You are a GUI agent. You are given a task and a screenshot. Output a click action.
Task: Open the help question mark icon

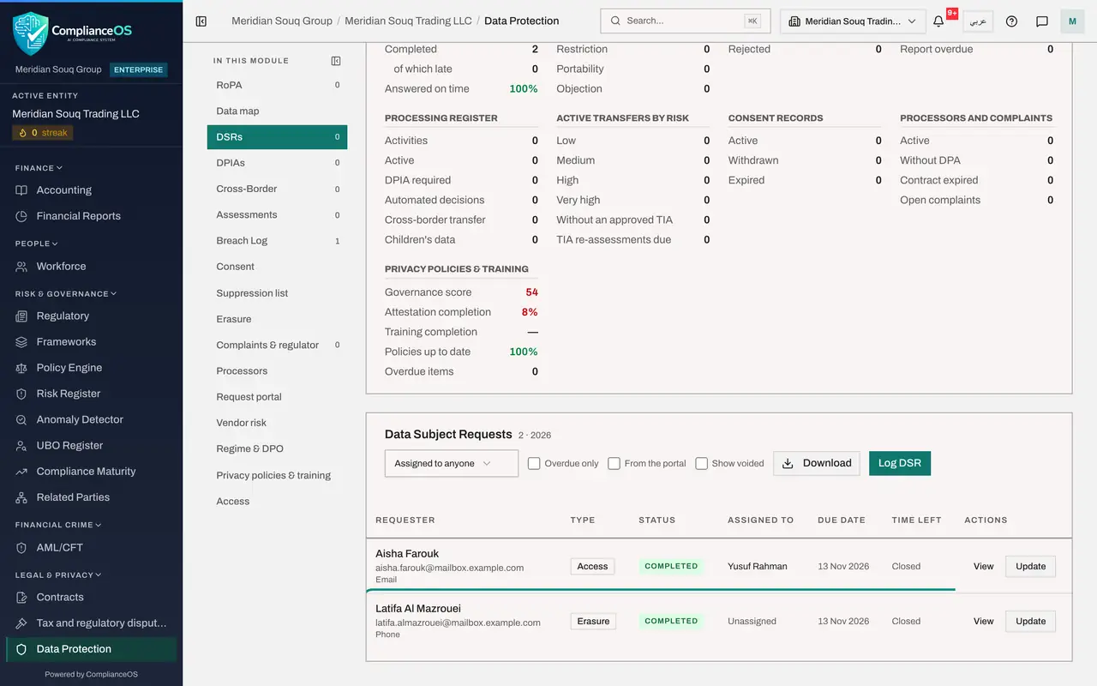(x=1011, y=21)
